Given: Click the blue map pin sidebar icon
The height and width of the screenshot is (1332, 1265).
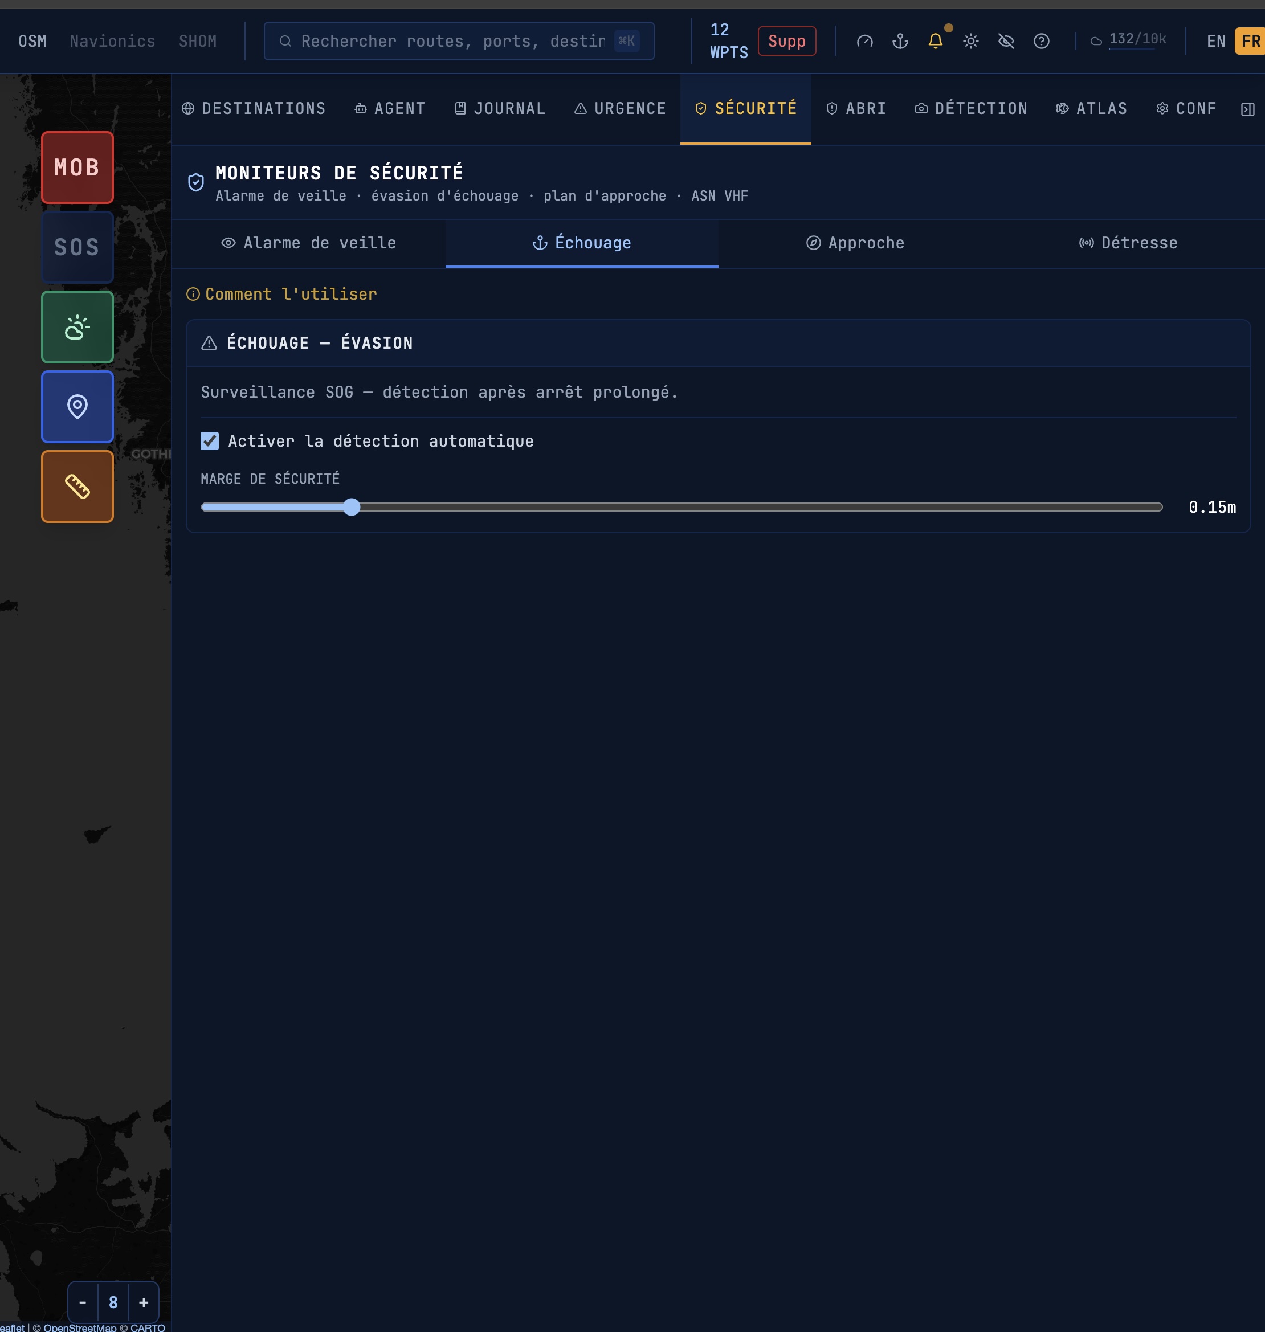Looking at the screenshot, I should point(77,406).
